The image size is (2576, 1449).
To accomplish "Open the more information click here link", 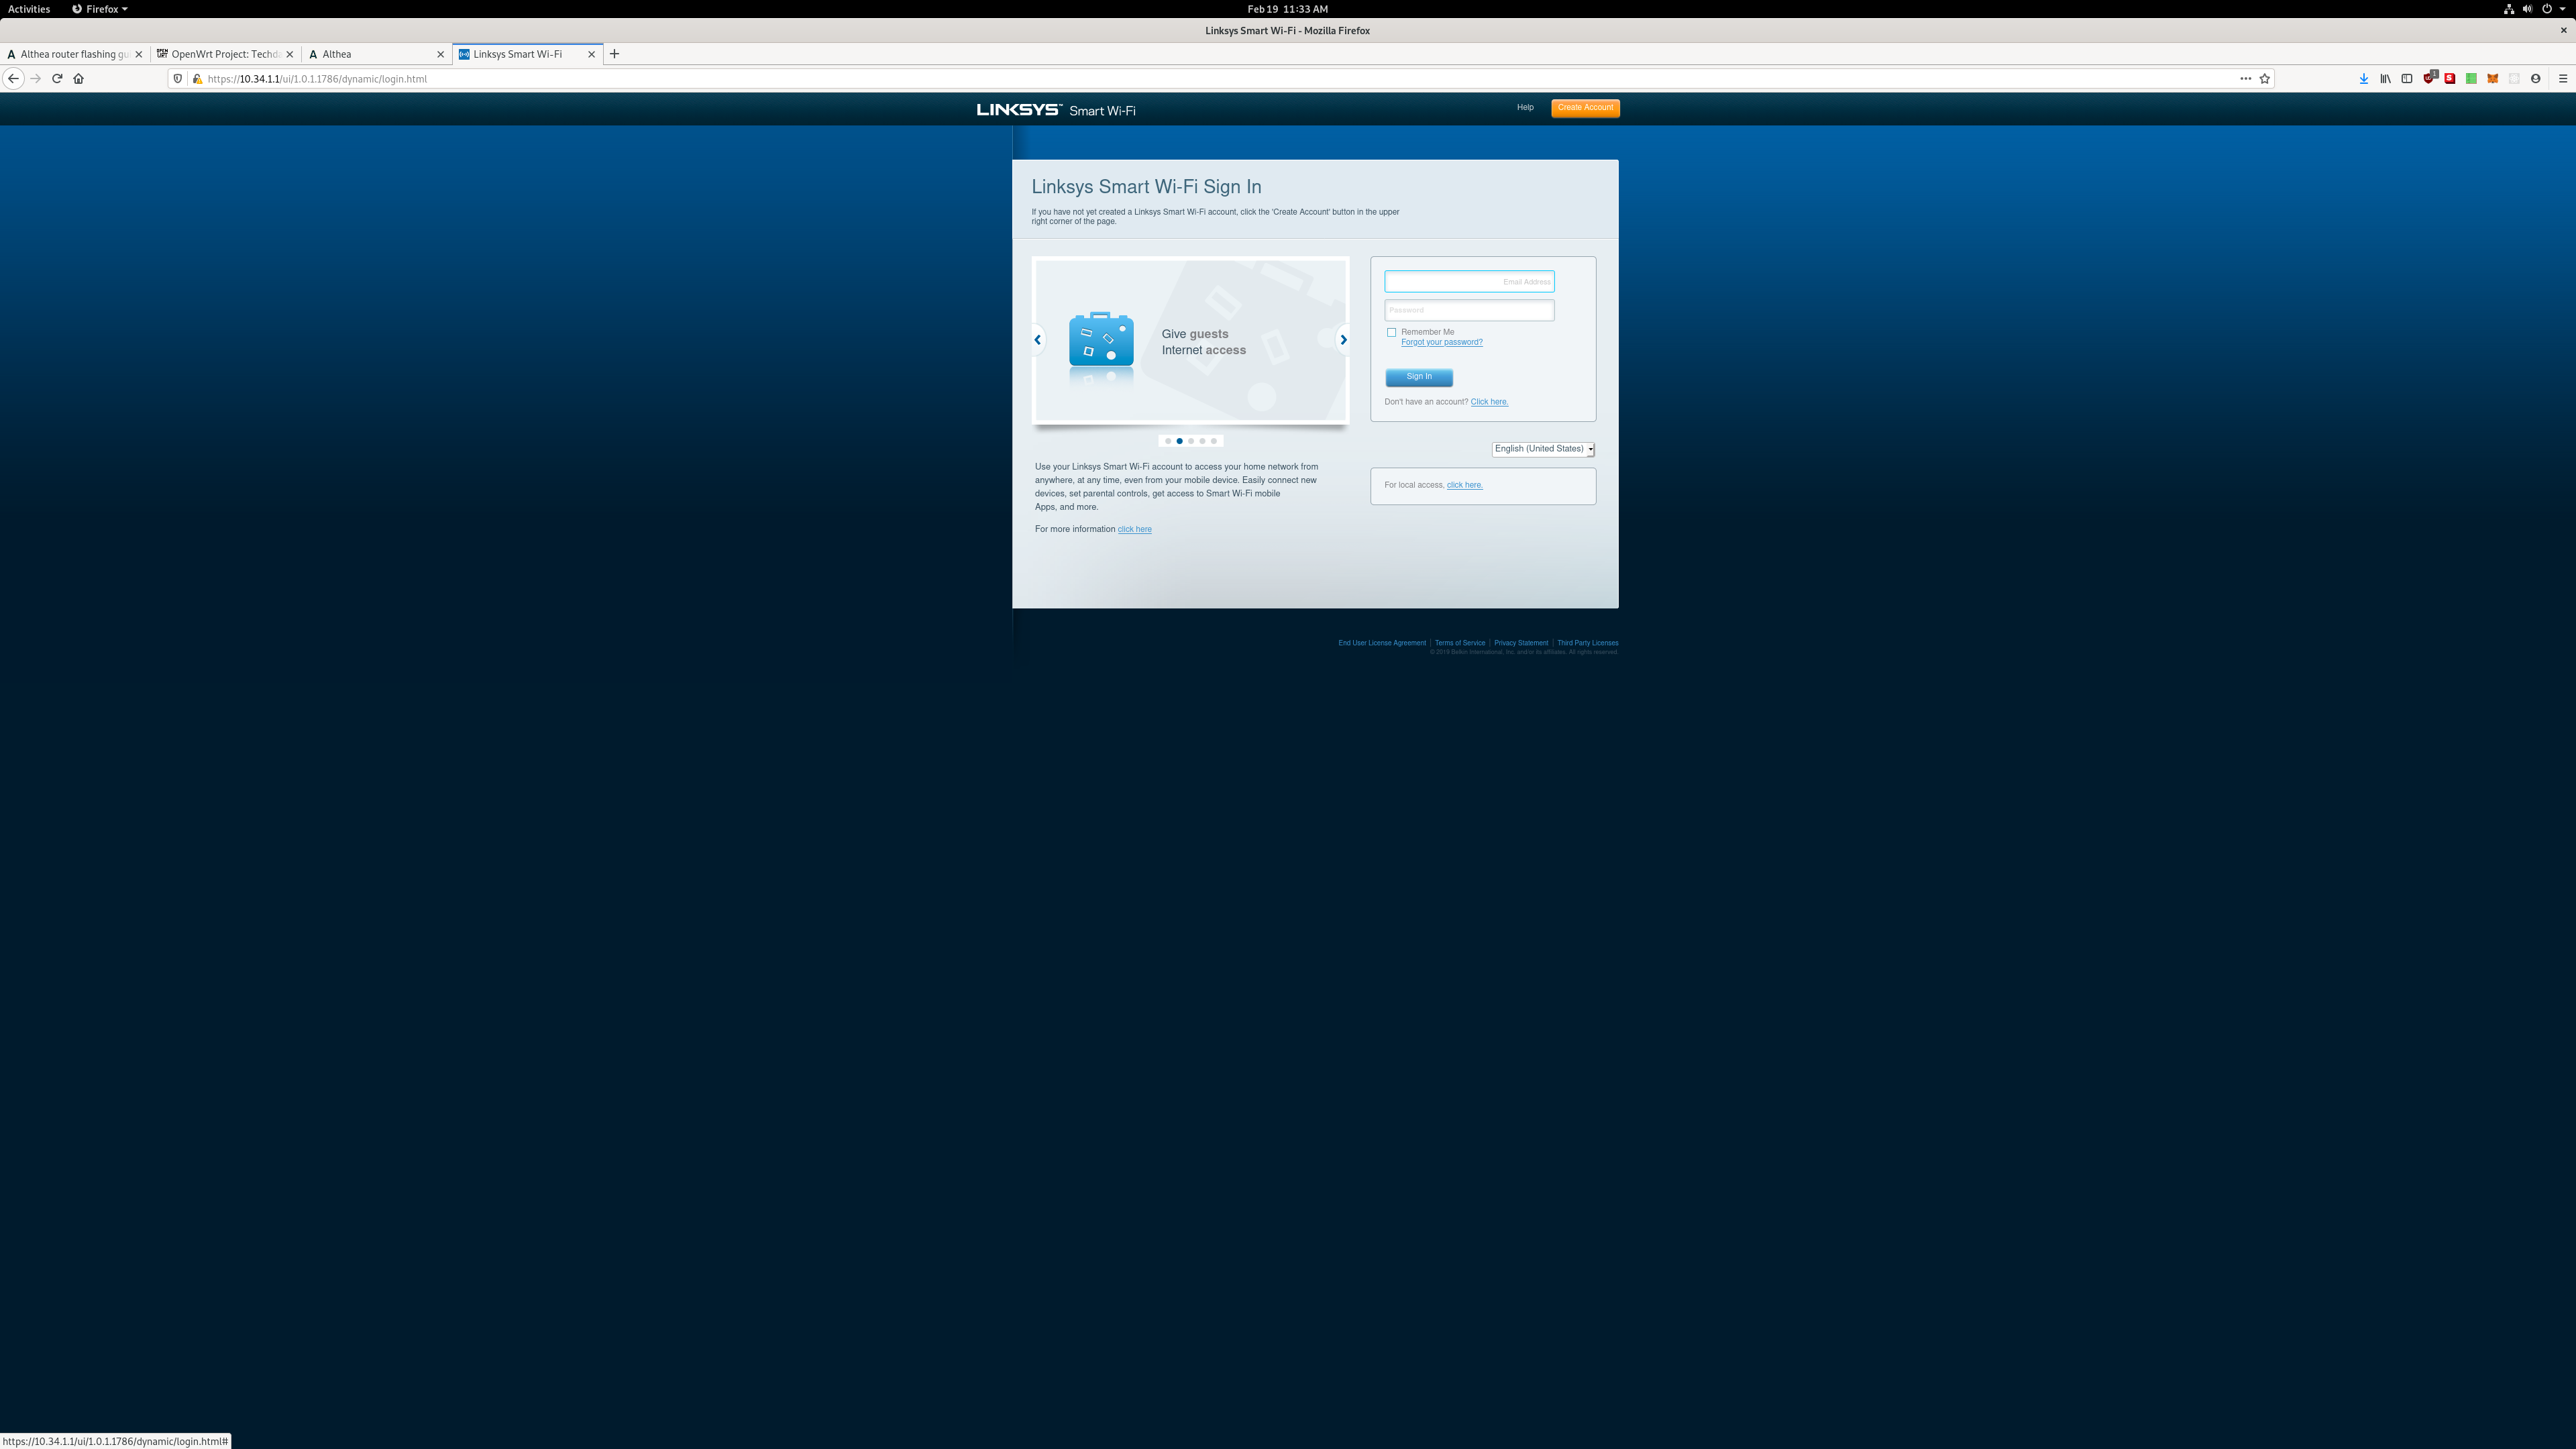I will 1134,530.
